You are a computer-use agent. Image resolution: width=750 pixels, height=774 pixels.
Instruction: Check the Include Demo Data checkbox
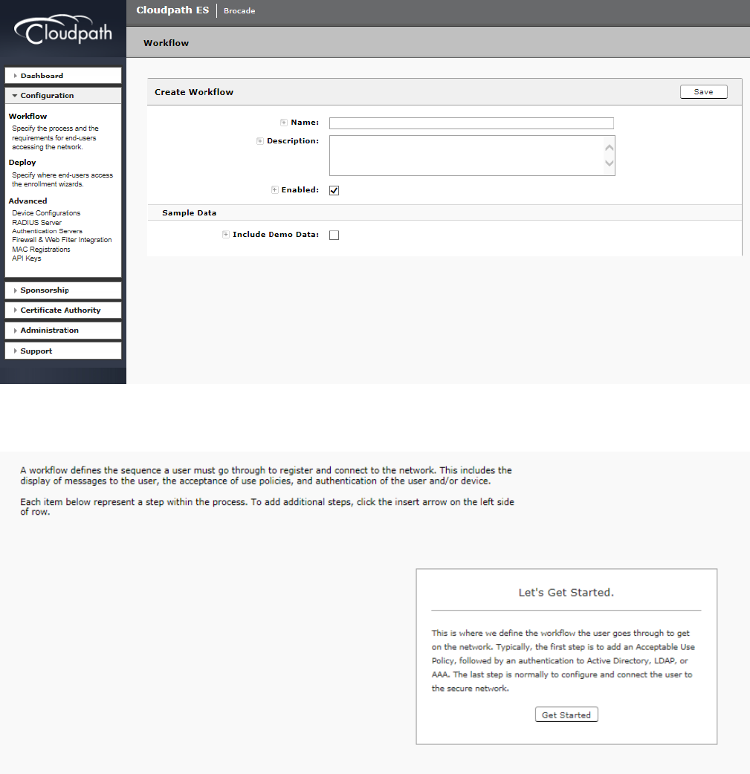(x=334, y=235)
